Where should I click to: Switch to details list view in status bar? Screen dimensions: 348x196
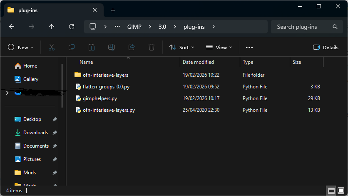click(331, 191)
